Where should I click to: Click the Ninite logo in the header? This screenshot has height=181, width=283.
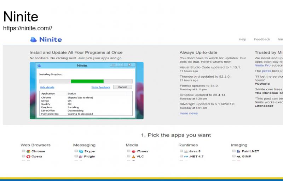click(46, 40)
